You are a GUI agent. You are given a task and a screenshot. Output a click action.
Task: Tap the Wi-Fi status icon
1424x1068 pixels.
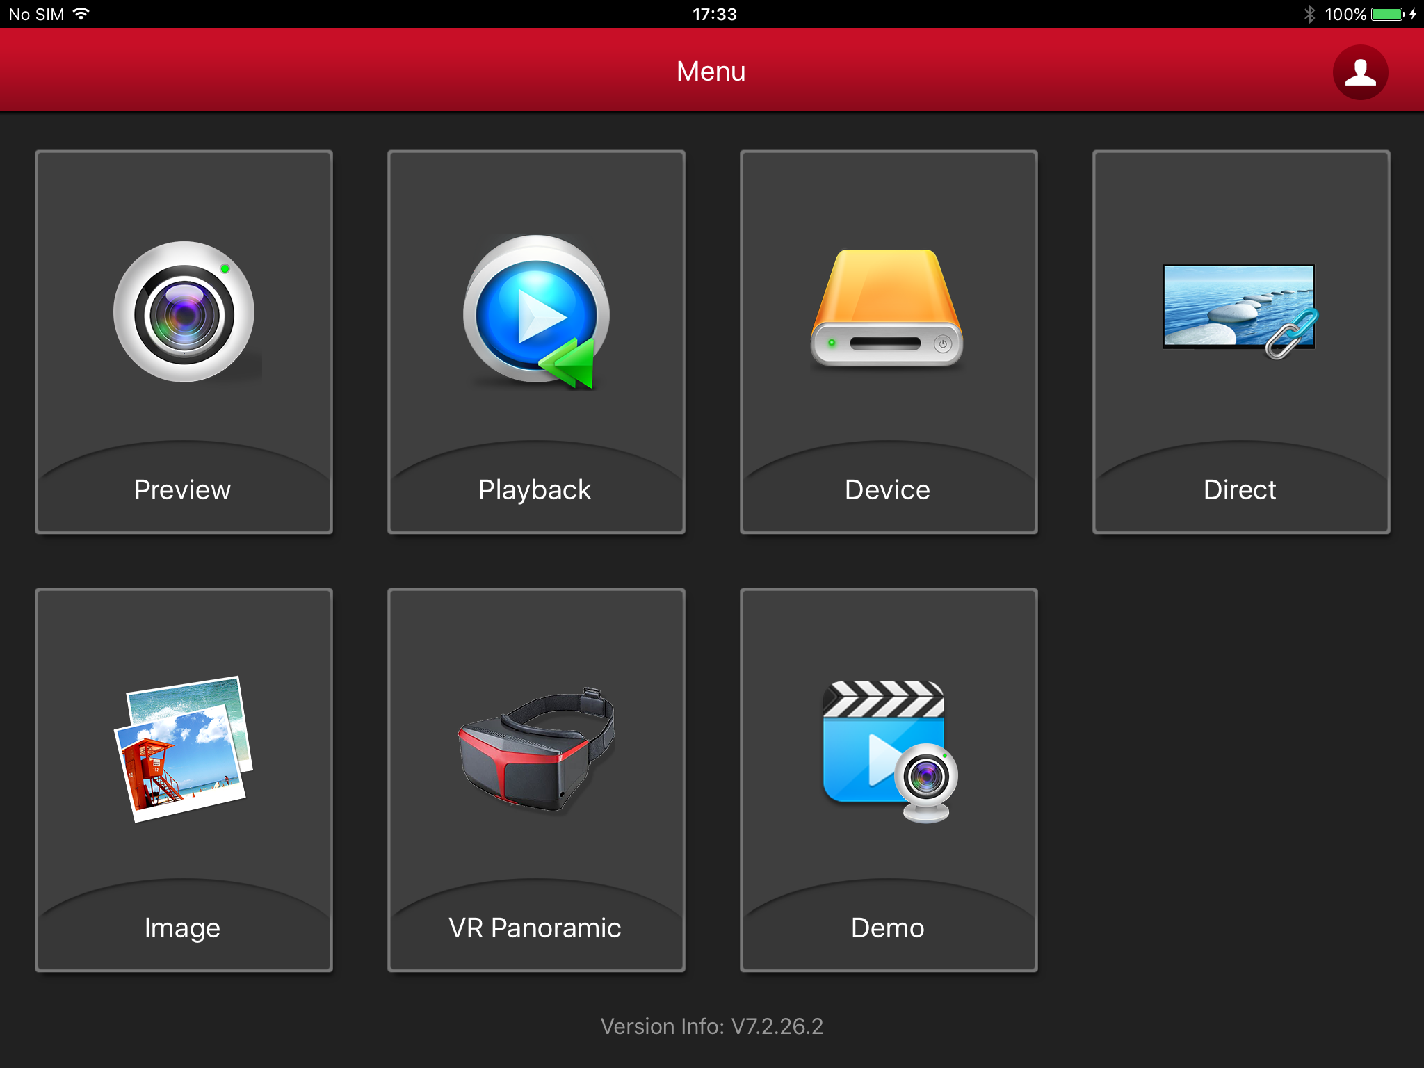click(x=81, y=14)
